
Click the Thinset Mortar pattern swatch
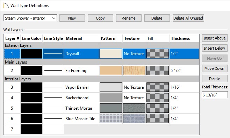click(111, 108)
